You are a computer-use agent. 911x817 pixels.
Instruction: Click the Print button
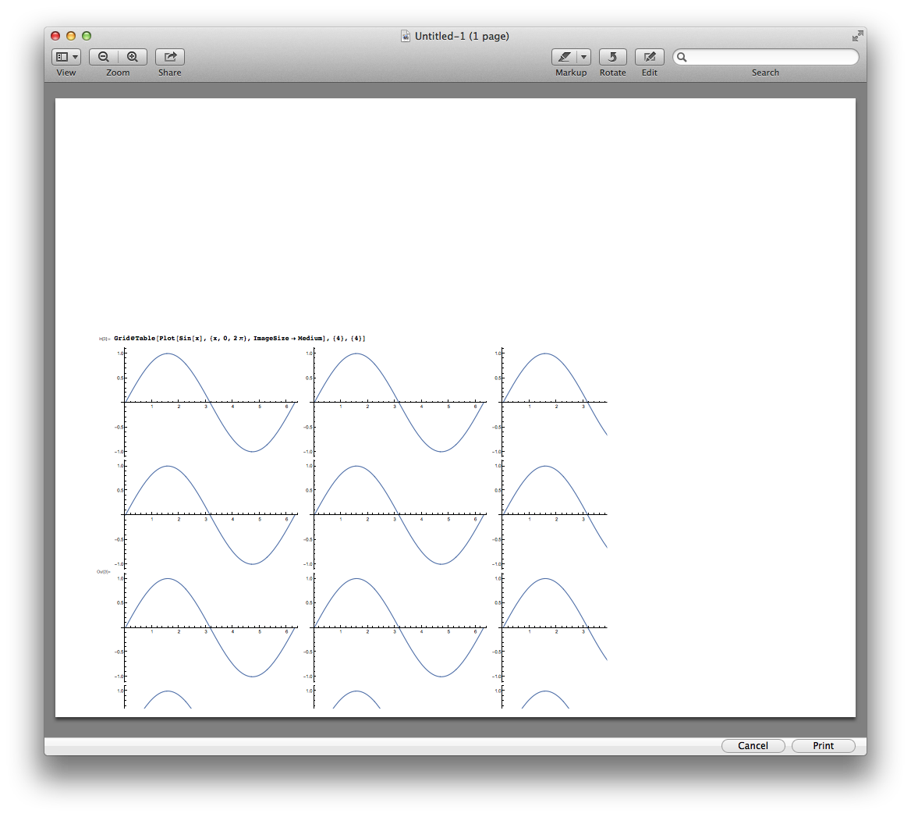[x=824, y=745]
